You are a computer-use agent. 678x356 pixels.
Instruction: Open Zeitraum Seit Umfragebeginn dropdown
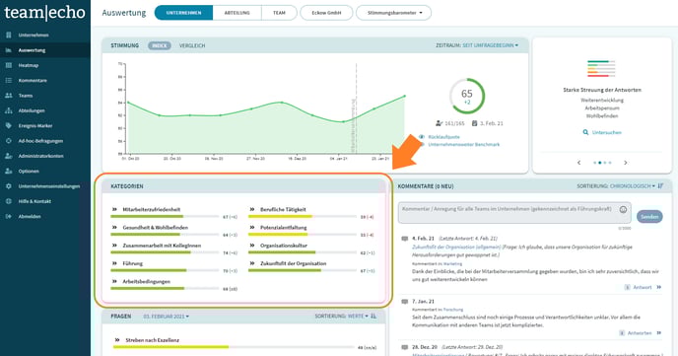tap(491, 45)
